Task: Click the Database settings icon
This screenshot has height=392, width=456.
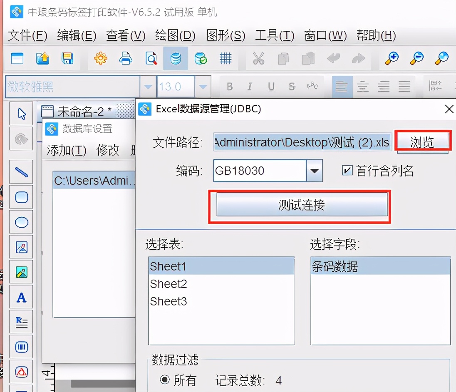Action: click(176, 58)
